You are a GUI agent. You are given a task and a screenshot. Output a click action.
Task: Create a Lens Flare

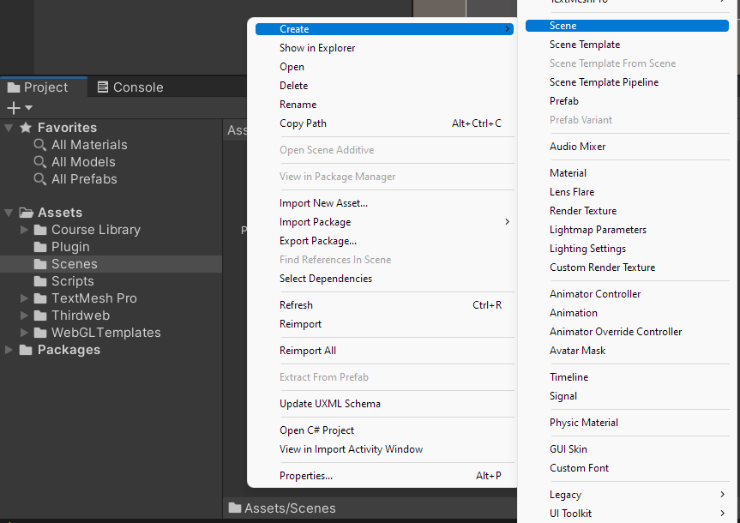(x=627, y=192)
